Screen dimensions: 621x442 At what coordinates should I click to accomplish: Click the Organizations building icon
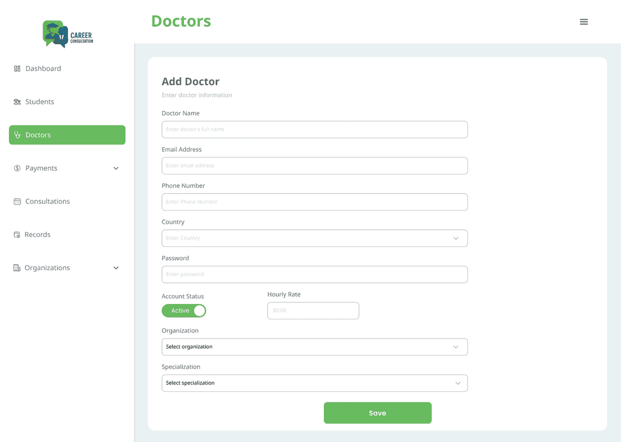coord(17,268)
